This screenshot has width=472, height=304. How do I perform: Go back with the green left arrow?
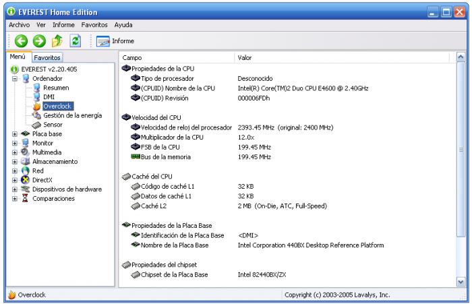point(21,41)
